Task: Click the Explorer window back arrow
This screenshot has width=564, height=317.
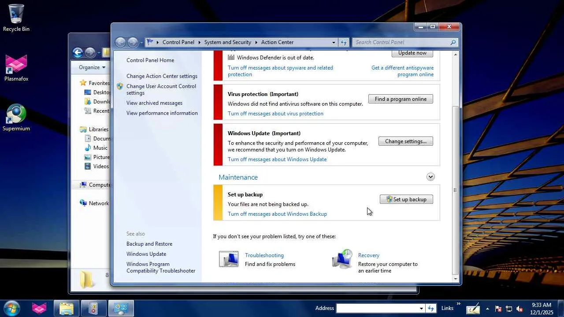Action: pyautogui.click(x=78, y=53)
